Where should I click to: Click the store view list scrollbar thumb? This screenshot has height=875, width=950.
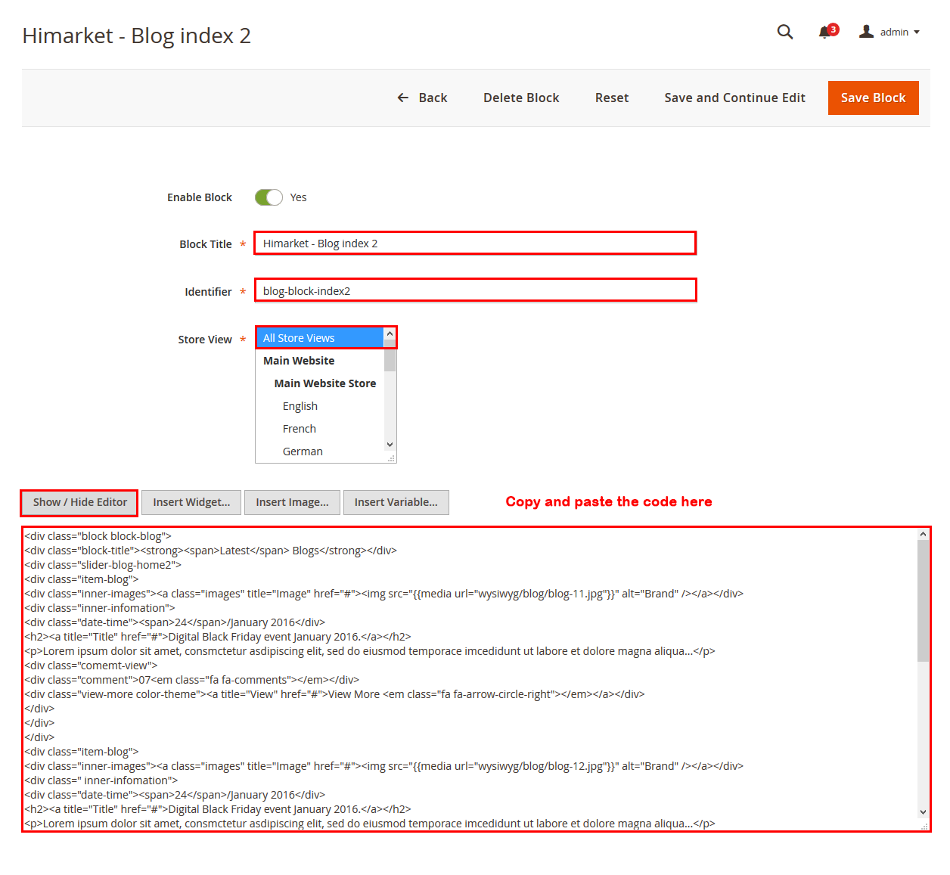tap(390, 355)
